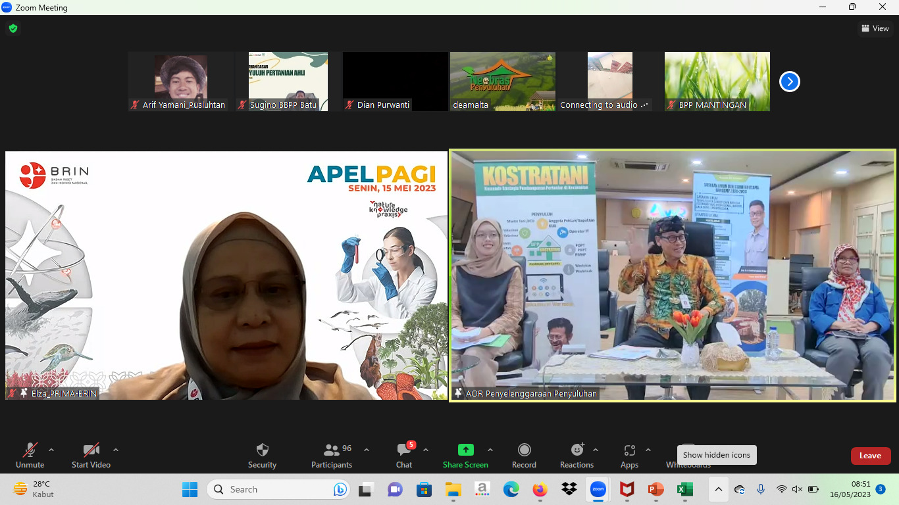Toggle Start Video camera on
Image resolution: width=899 pixels, height=505 pixels.
(91, 455)
